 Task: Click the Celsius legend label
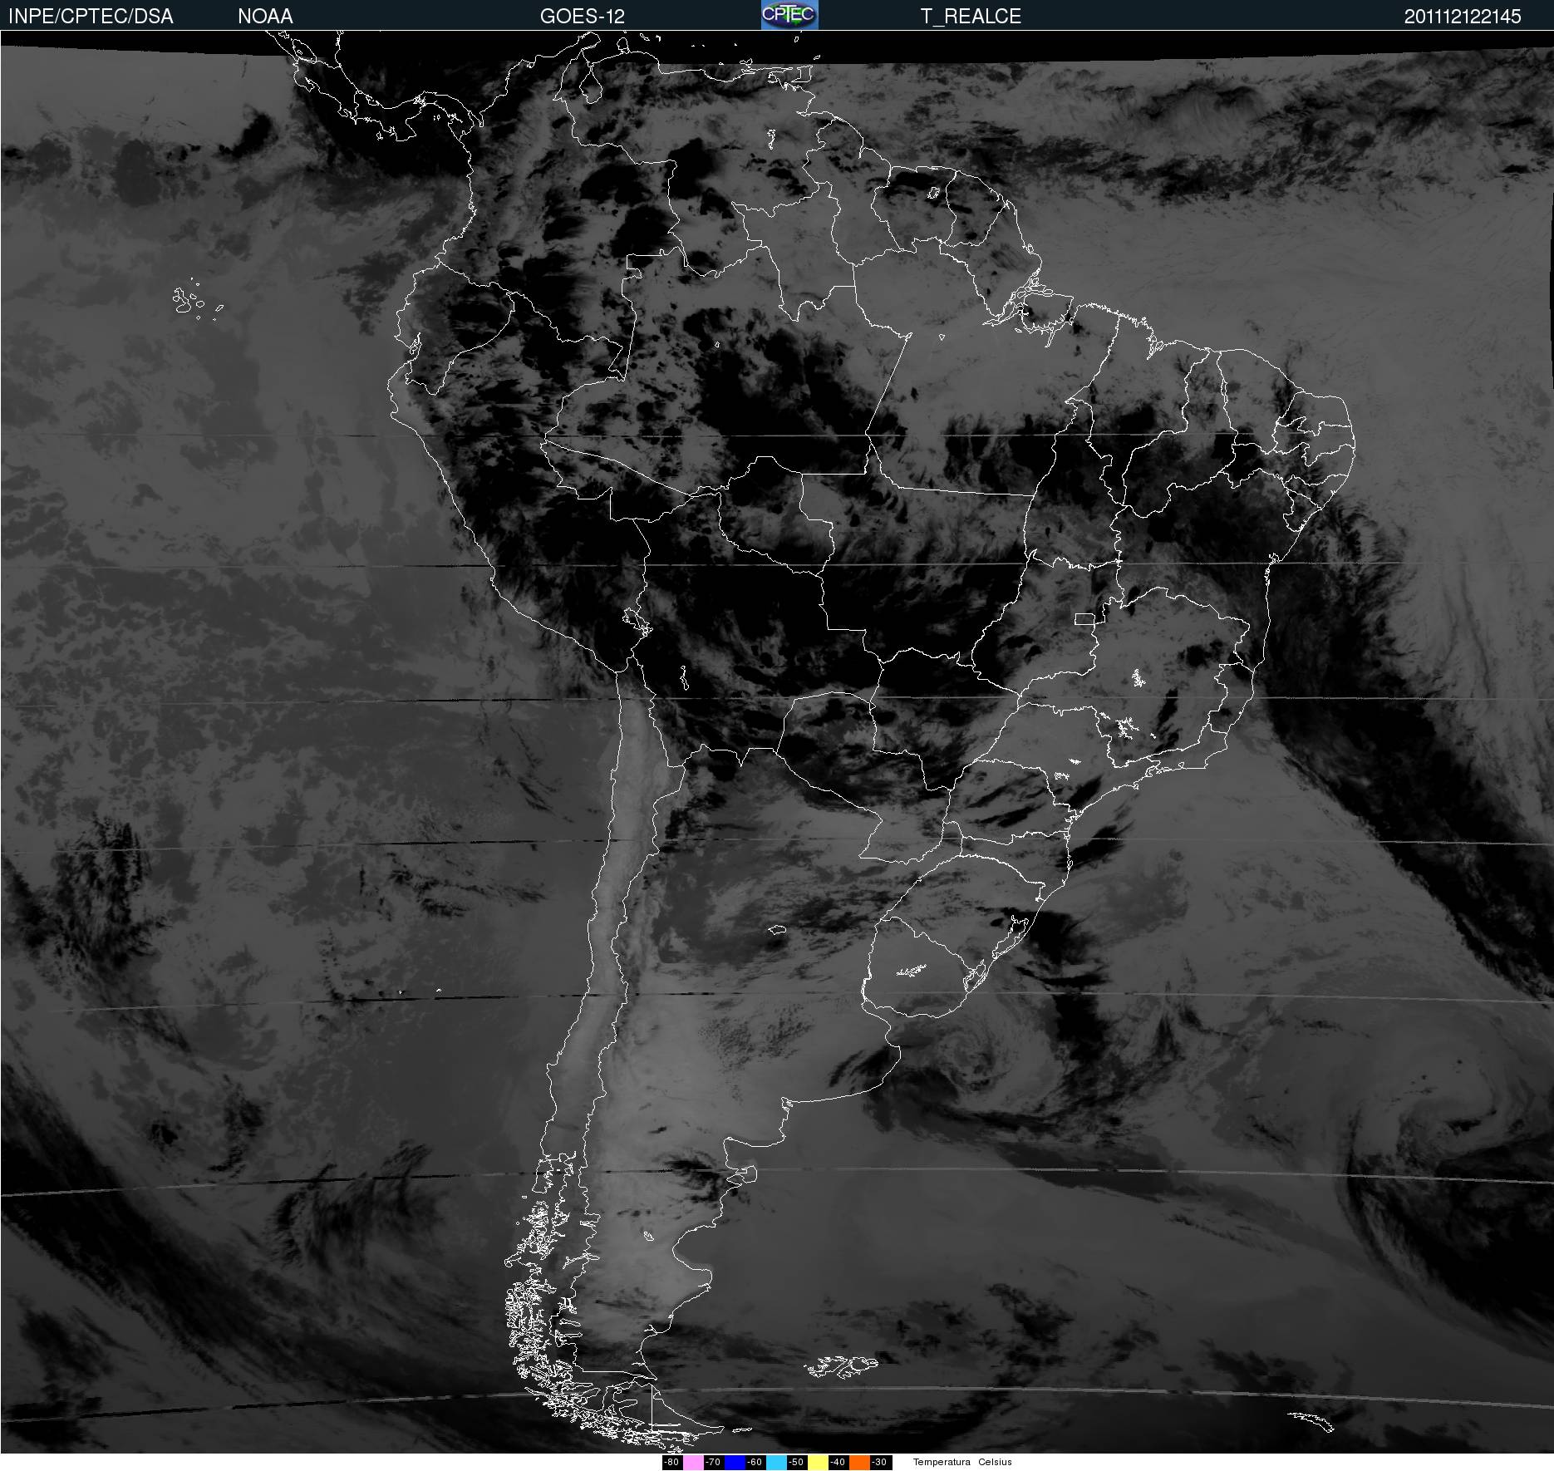coord(995,1462)
